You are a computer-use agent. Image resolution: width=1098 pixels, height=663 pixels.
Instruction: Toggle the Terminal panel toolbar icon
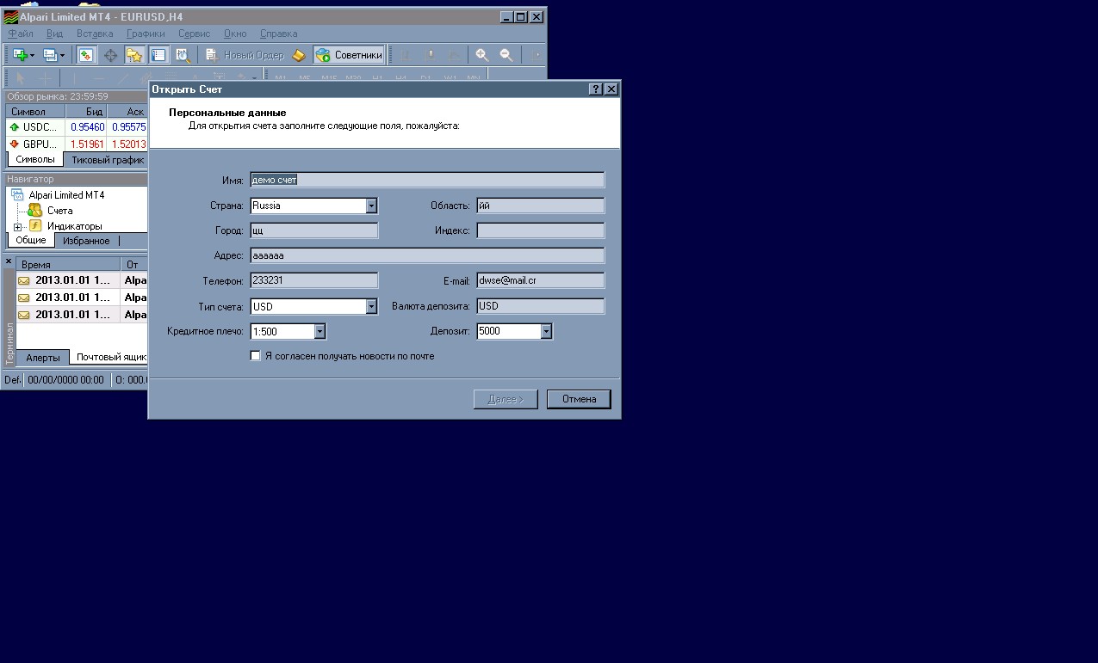[x=158, y=55]
